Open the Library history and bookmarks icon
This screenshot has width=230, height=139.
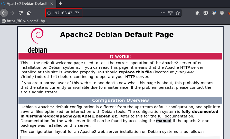[197, 13]
